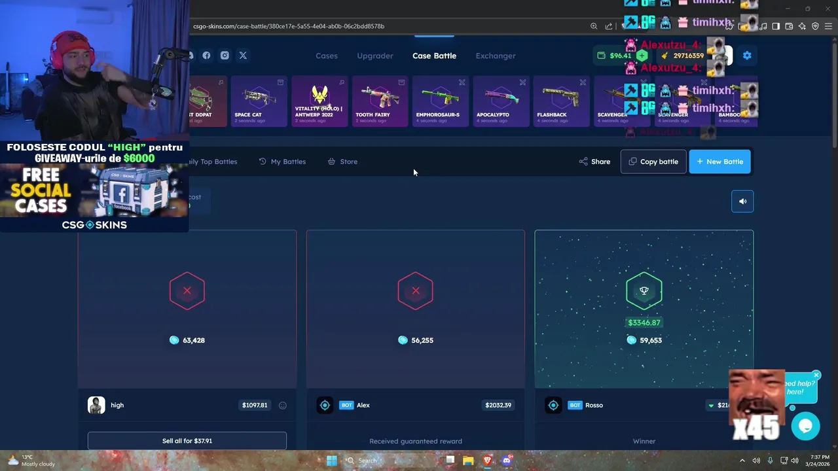Expand the dropdown arrow on Rosso's value
The image size is (838, 471).
711,406
